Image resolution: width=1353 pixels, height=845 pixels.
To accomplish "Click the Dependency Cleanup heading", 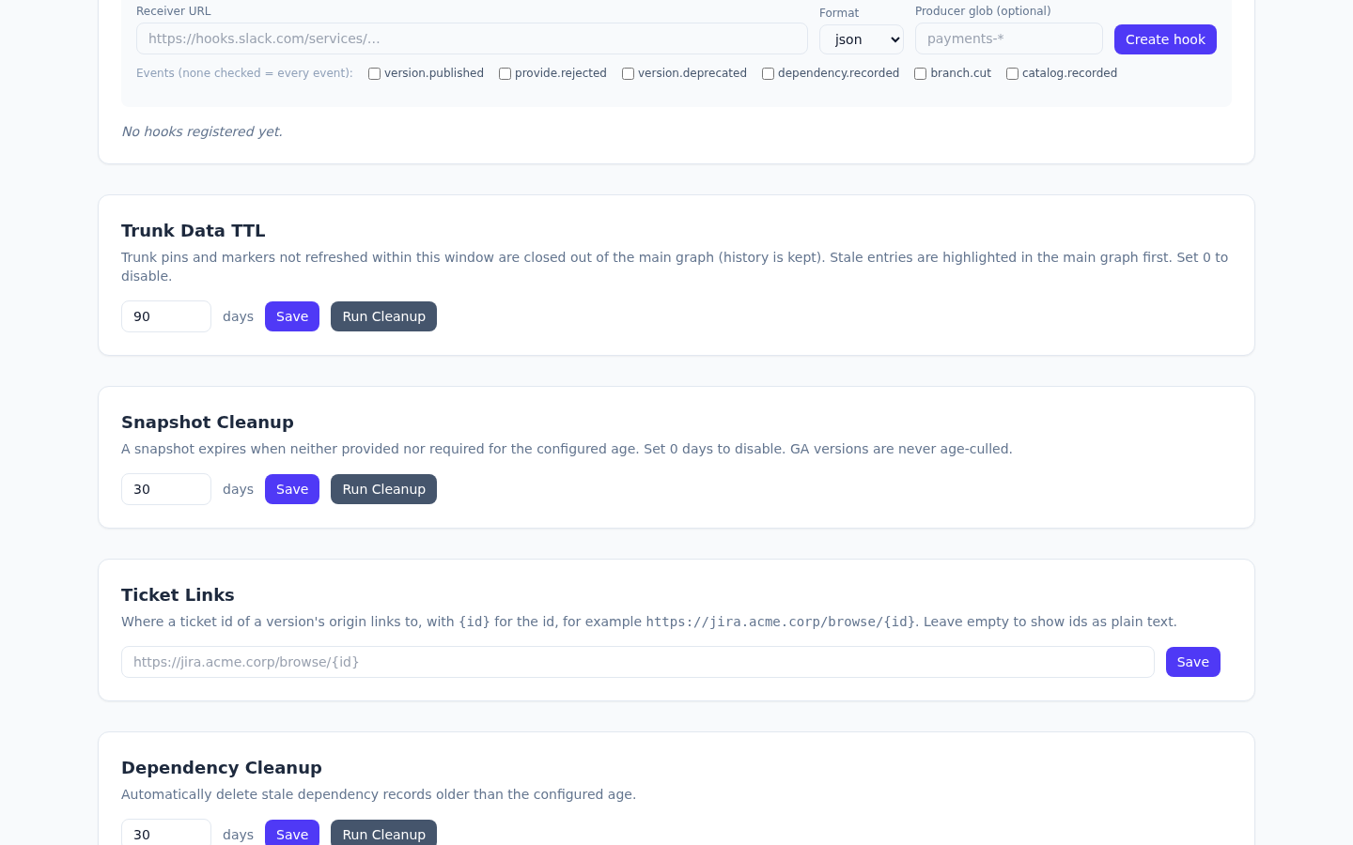I will pos(222,768).
